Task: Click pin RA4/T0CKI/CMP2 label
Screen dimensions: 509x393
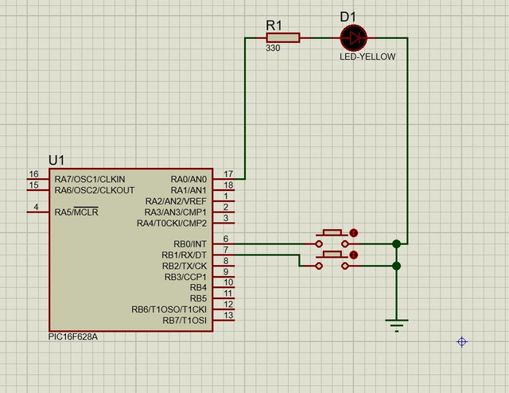Action: tap(172, 224)
